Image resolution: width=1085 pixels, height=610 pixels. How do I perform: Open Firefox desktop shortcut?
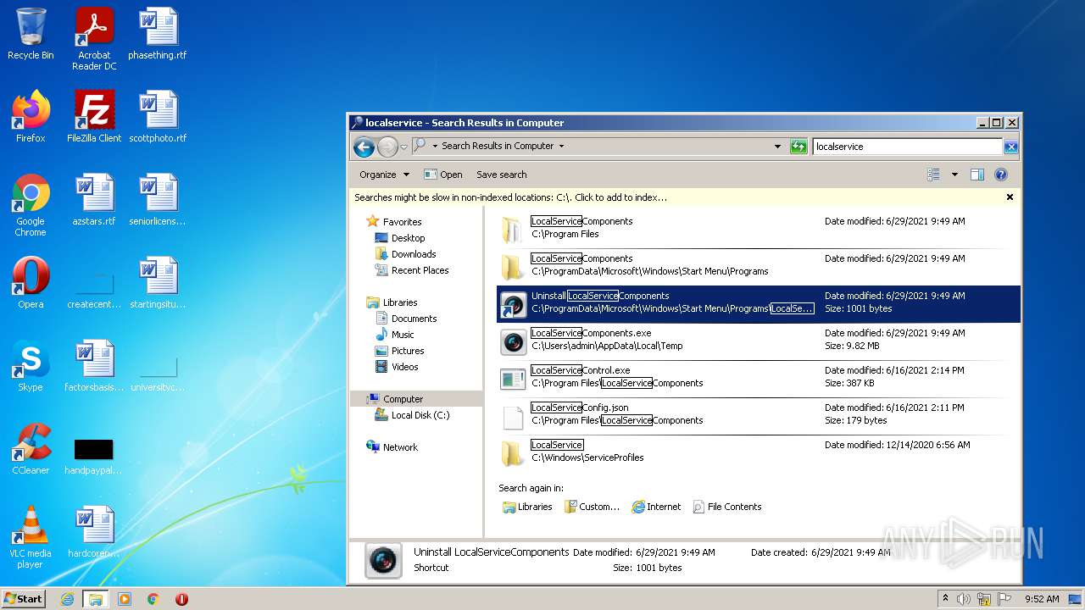31,117
